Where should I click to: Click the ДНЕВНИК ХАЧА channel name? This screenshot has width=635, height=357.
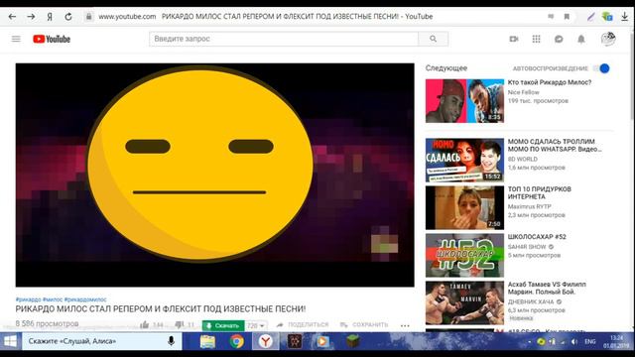click(x=531, y=301)
